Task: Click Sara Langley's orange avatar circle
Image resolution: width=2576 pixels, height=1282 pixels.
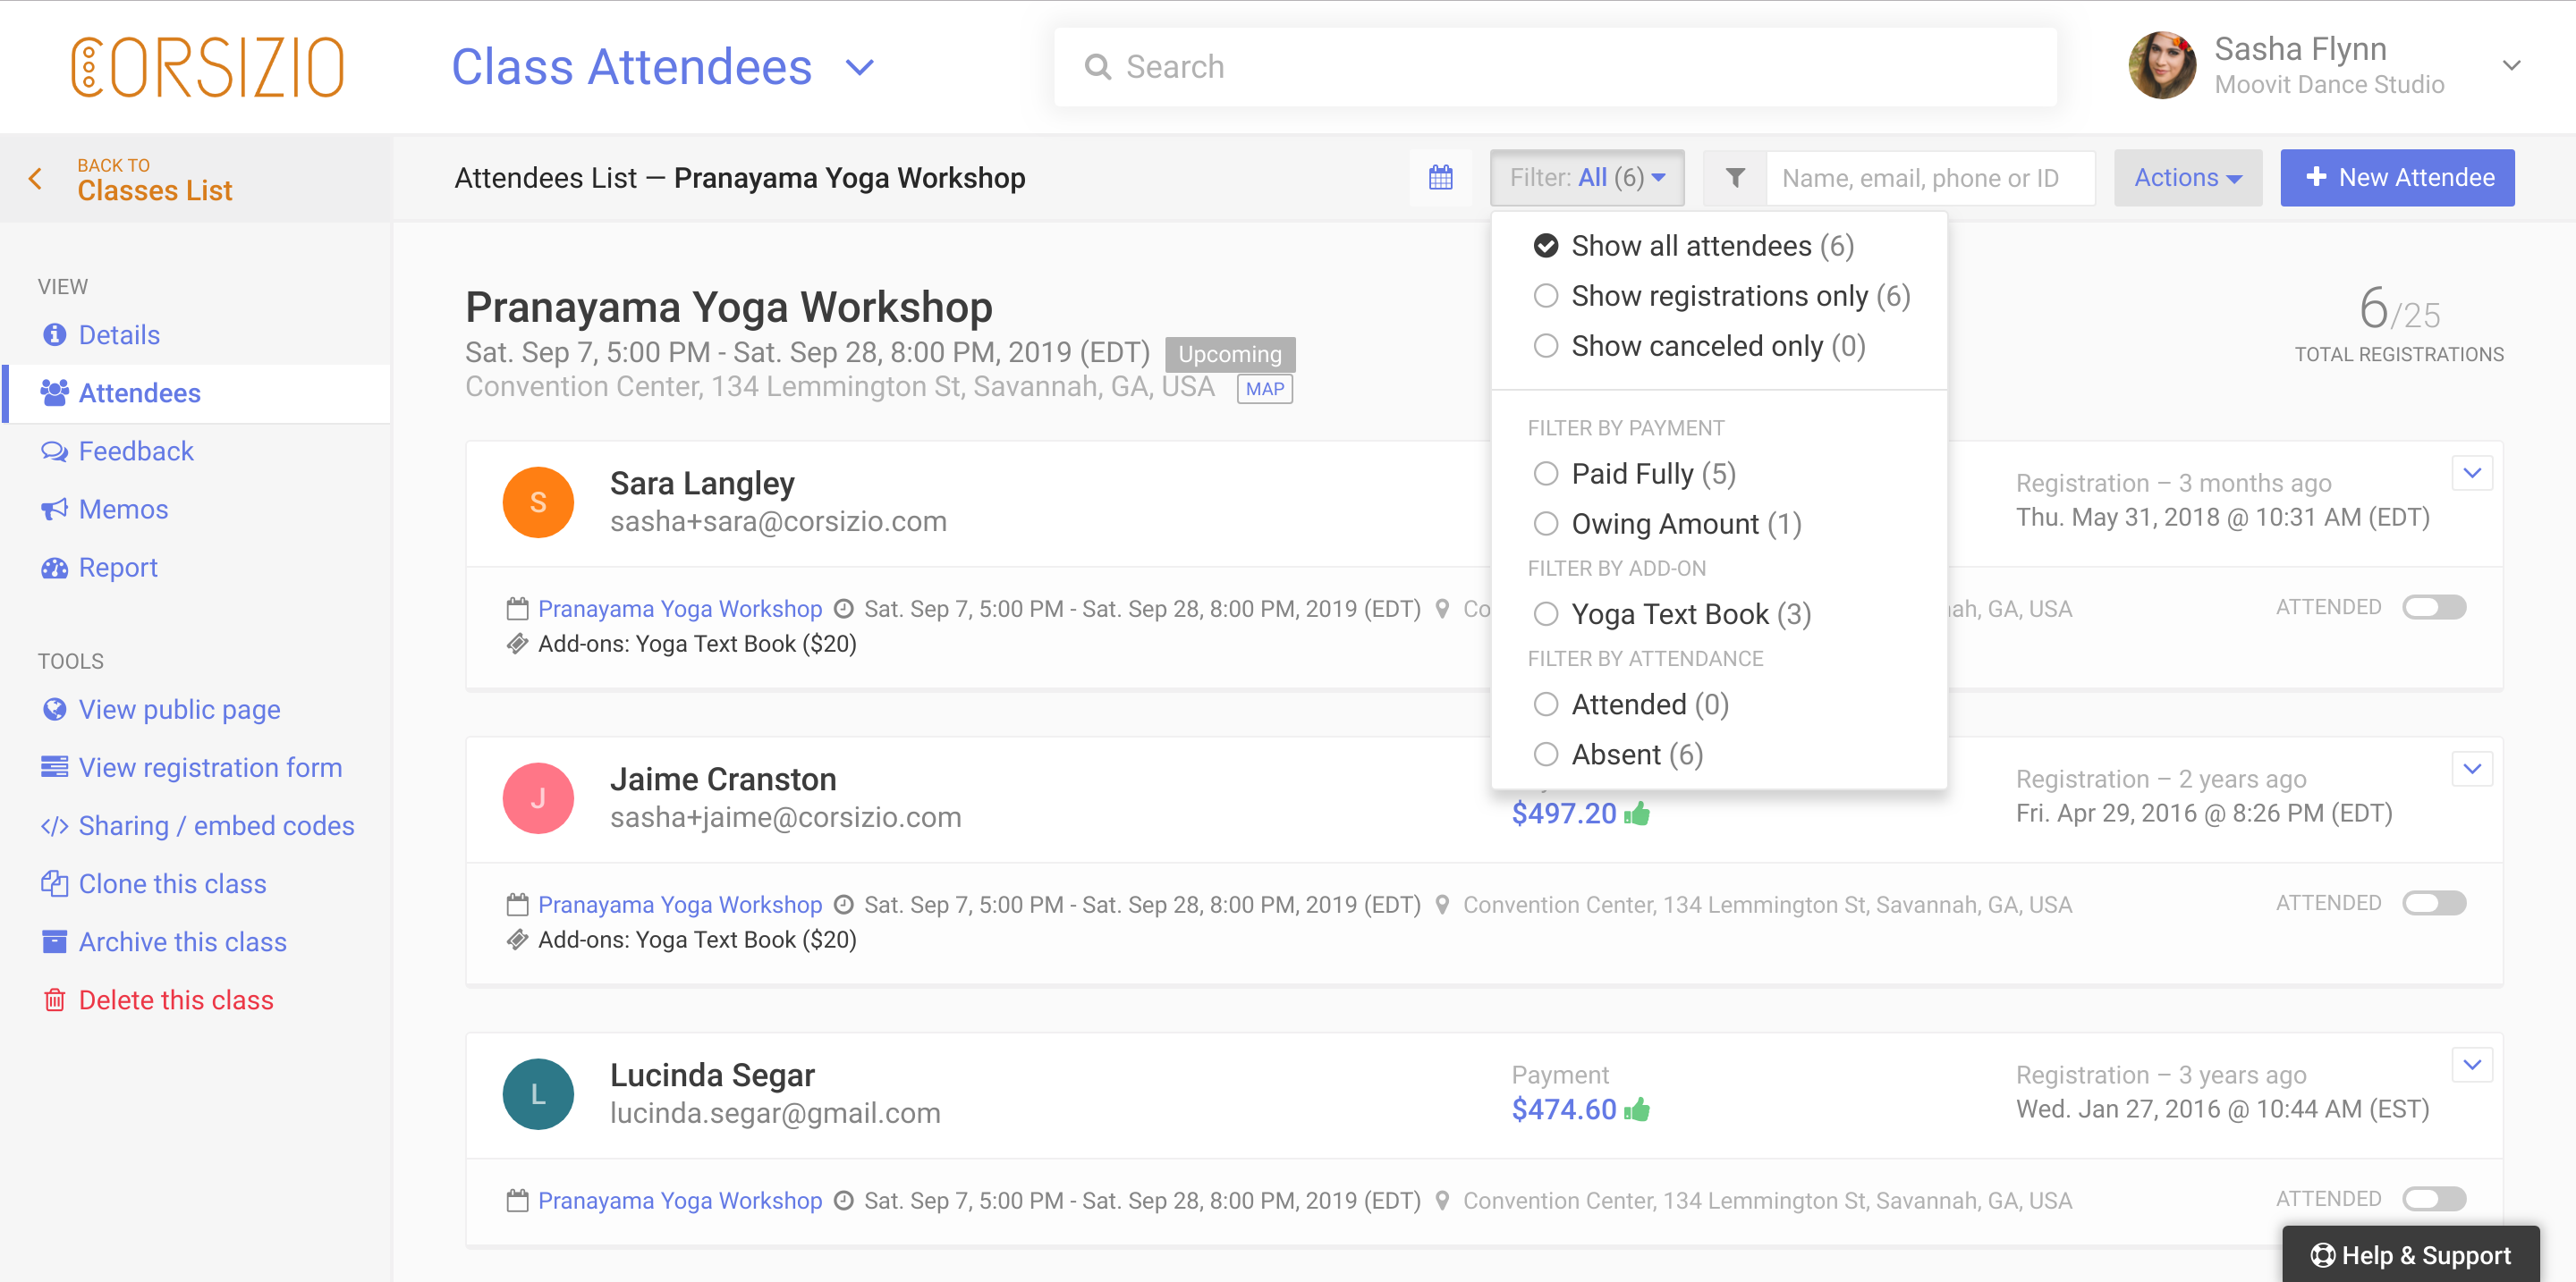Action: click(x=538, y=502)
